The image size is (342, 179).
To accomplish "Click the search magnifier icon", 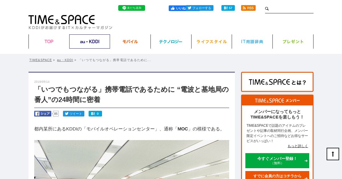I will pyautogui.click(x=267, y=9).
